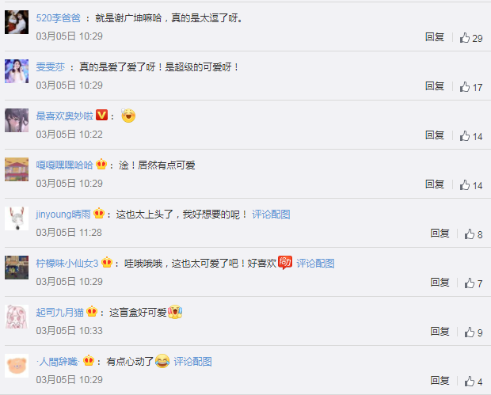Click the crown badge beside 嘎嘎嘿嘿哈哈
This screenshot has height=395, width=491.
[101, 164]
